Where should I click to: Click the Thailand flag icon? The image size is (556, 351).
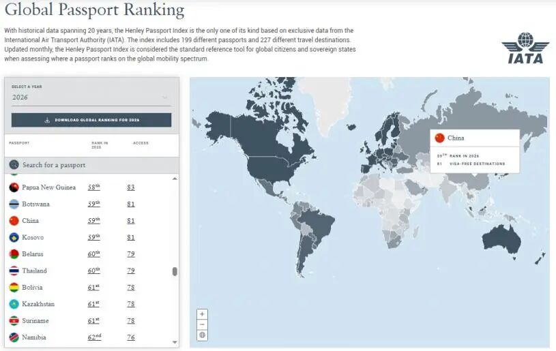[14, 271]
